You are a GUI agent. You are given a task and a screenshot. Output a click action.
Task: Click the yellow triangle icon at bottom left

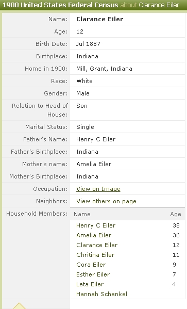click(x=19, y=306)
